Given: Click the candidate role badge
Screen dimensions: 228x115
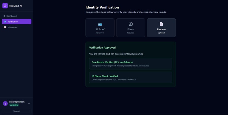Looking at the screenshot, I should point(14,105).
